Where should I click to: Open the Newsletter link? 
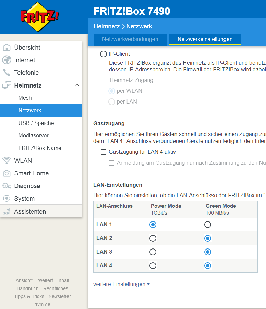(60, 296)
